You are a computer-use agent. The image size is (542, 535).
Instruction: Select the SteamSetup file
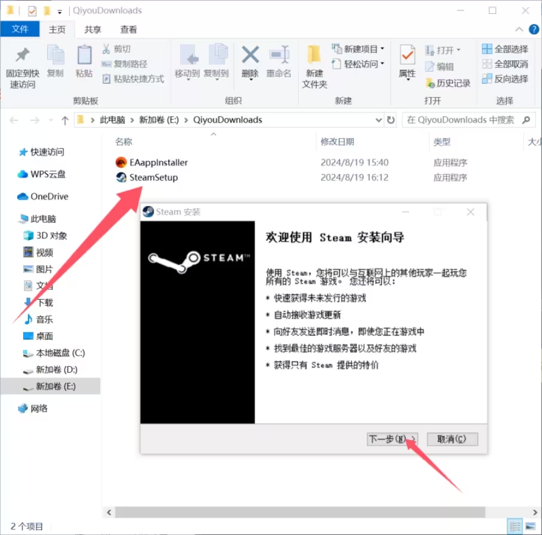point(147,177)
